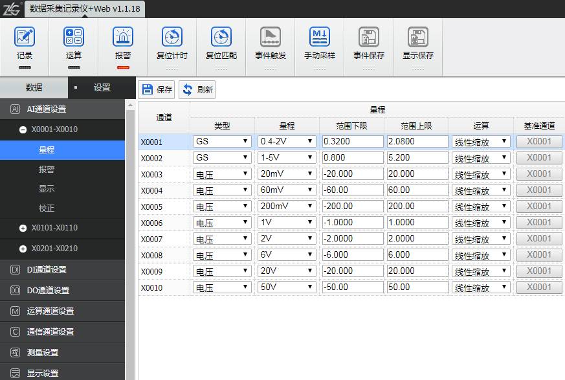Click the X0002 范围下限 input field

pos(352,157)
